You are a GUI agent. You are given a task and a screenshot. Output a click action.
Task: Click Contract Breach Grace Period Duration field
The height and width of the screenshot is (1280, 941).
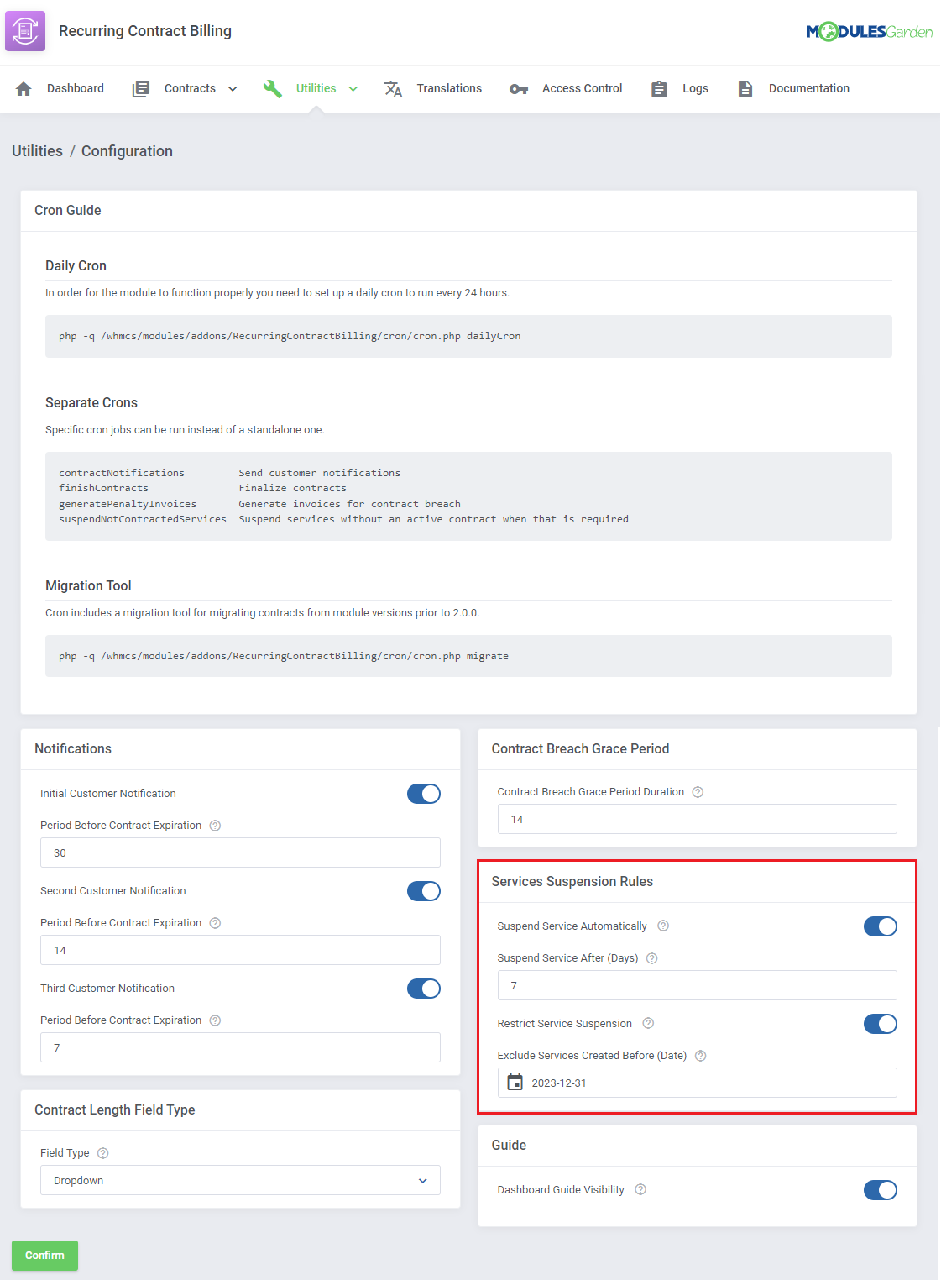tap(698, 819)
